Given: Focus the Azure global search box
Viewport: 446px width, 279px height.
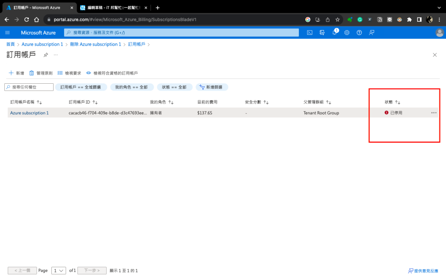Looking at the screenshot, I should [x=182, y=32].
